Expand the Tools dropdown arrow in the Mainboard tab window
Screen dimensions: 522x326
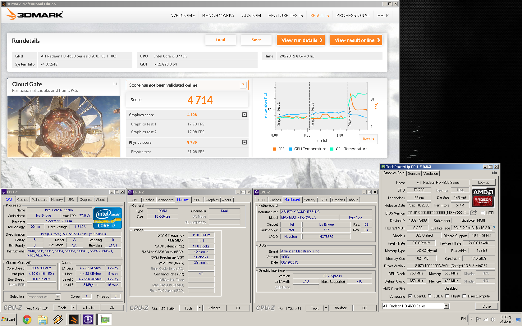pos(326,308)
